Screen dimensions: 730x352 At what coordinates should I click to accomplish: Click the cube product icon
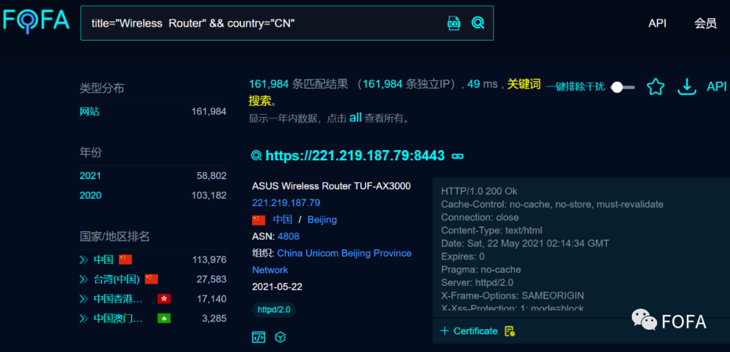click(x=280, y=337)
